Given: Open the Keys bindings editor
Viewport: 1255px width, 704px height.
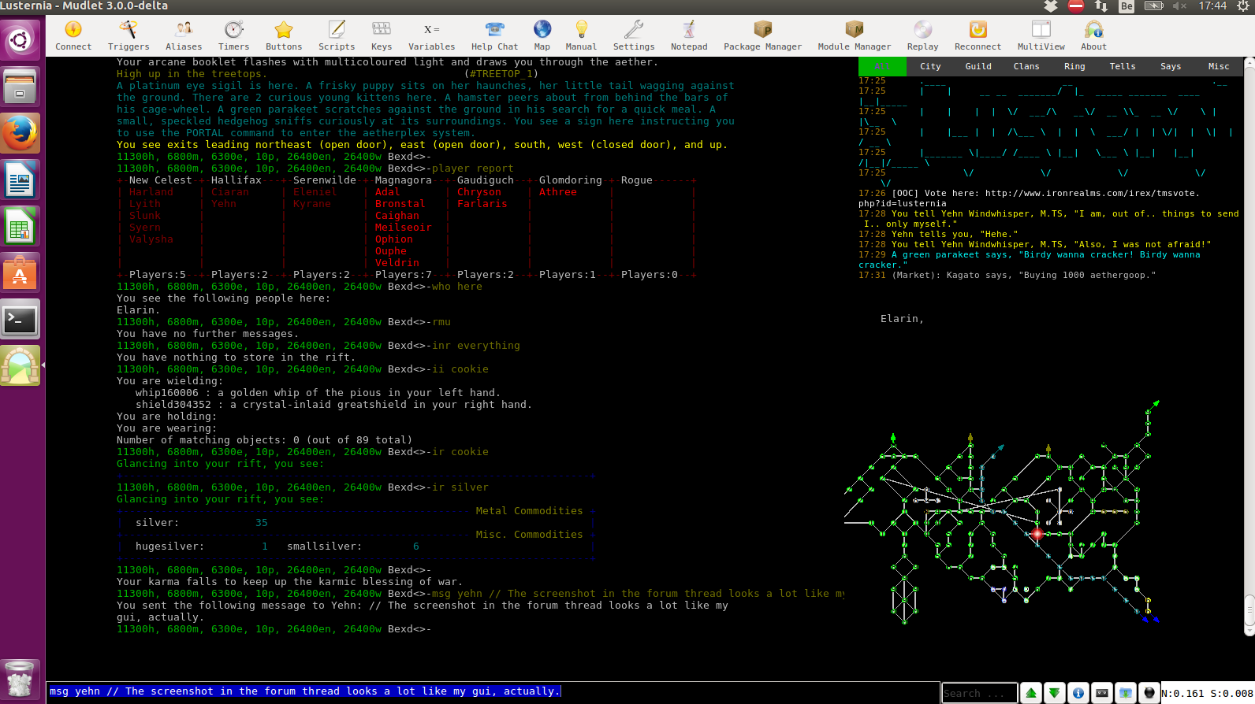Looking at the screenshot, I should click(x=382, y=36).
